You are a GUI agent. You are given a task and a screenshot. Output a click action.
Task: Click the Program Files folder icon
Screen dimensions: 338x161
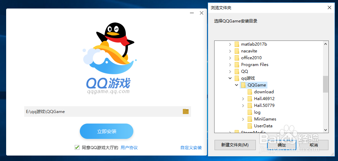click(x=237, y=65)
